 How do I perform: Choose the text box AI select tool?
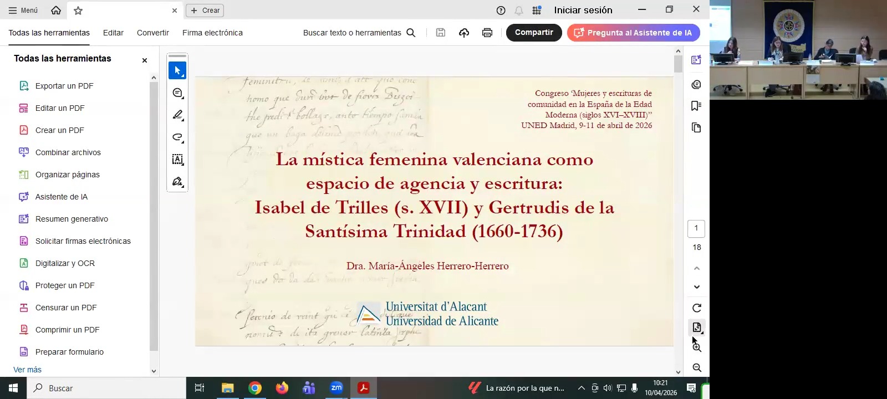point(177,160)
